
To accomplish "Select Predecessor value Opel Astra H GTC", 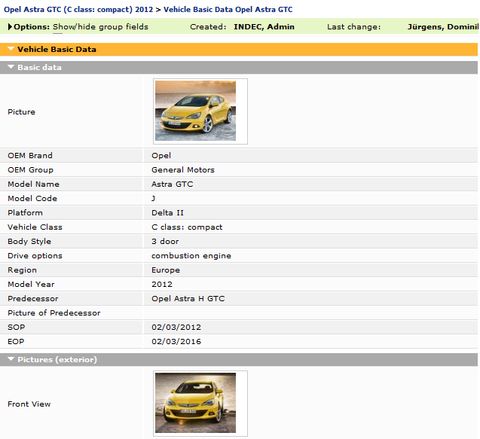I will tap(188, 299).
